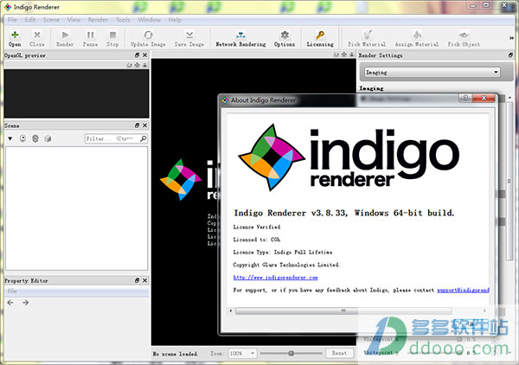
Task: Click the About dialog horizontal scrollbar
Action: click(x=343, y=311)
